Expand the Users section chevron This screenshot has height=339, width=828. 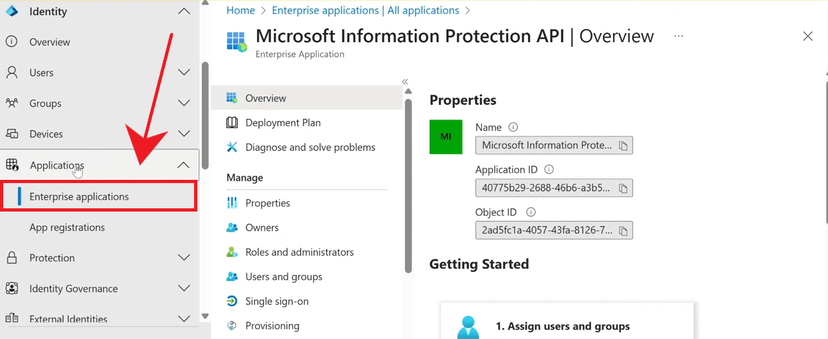[184, 72]
